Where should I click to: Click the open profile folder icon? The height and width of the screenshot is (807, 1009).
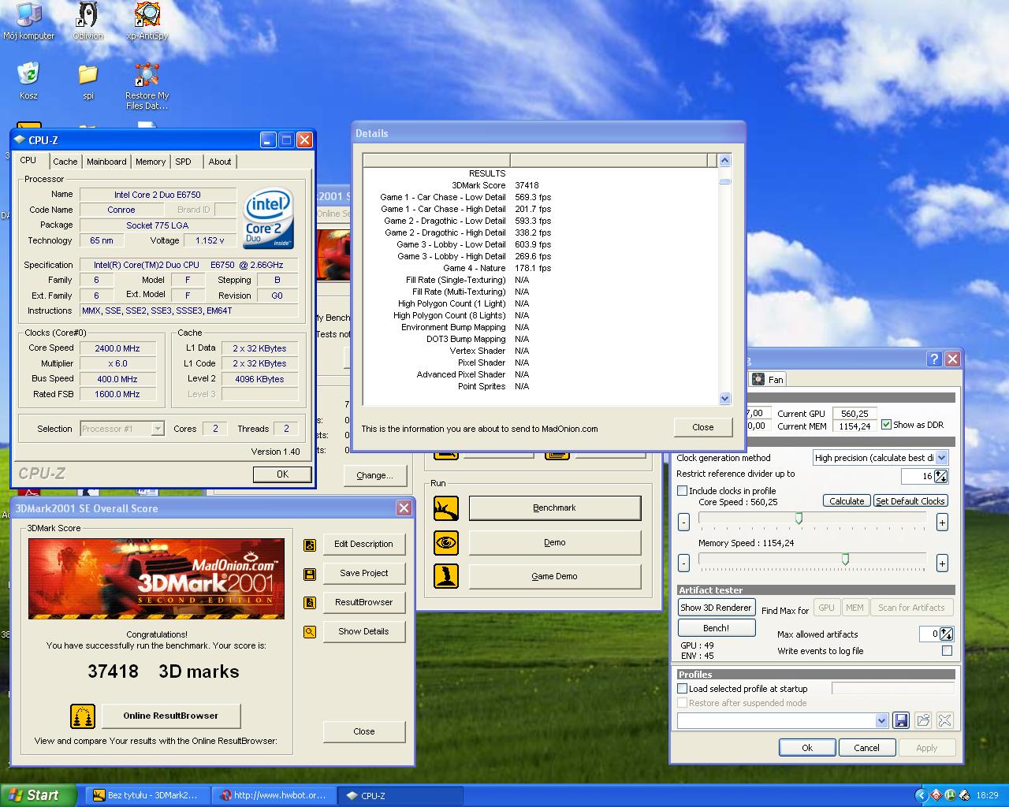pyautogui.click(x=923, y=720)
